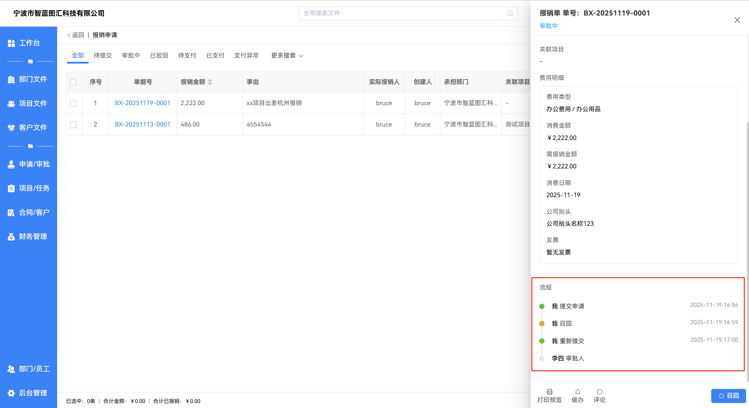The width and height of the screenshot is (749, 408).
Task: Click the 打印预览 printer icon
Action: pyautogui.click(x=549, y=392)
